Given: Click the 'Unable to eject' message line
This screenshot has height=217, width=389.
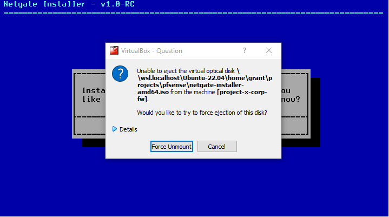Looking at the screenshot, I should click(x=186, y=71).
